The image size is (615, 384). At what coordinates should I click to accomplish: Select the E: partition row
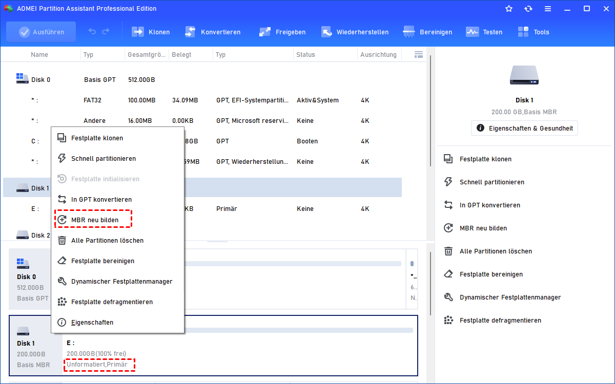[202, 209]
